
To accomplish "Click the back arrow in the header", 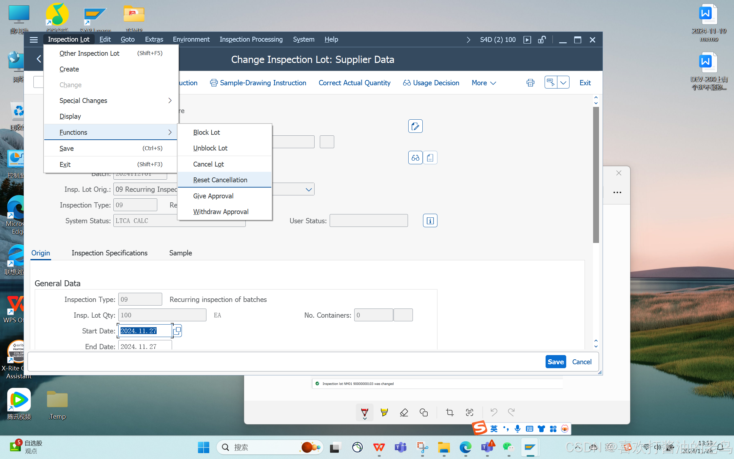I will point(39,59).
